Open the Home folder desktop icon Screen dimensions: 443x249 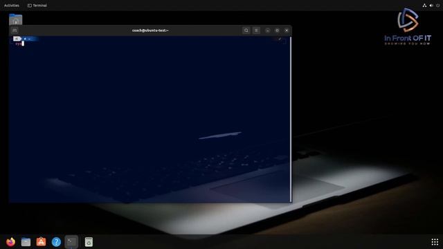pos(15,19)
